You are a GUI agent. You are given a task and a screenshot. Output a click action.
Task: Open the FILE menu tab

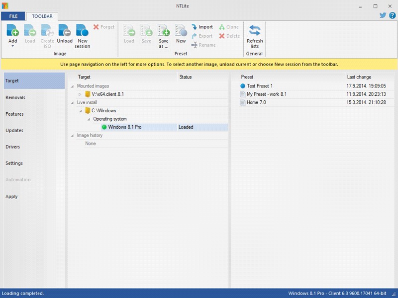click(13, 16)
